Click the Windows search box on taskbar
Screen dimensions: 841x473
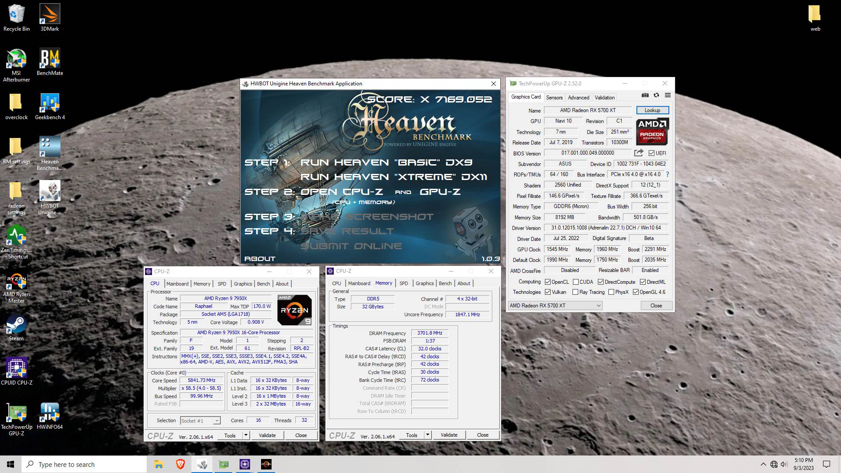coord(84,464)
